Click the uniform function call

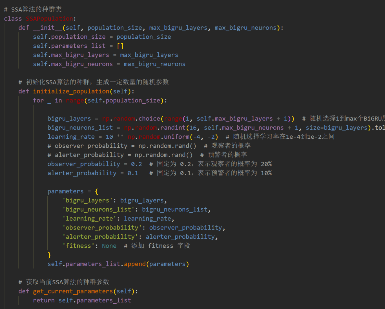pos(177,137)
